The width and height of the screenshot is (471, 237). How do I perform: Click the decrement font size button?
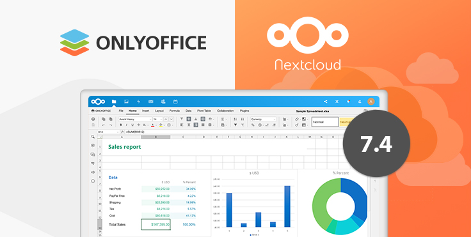coord(172,119)
